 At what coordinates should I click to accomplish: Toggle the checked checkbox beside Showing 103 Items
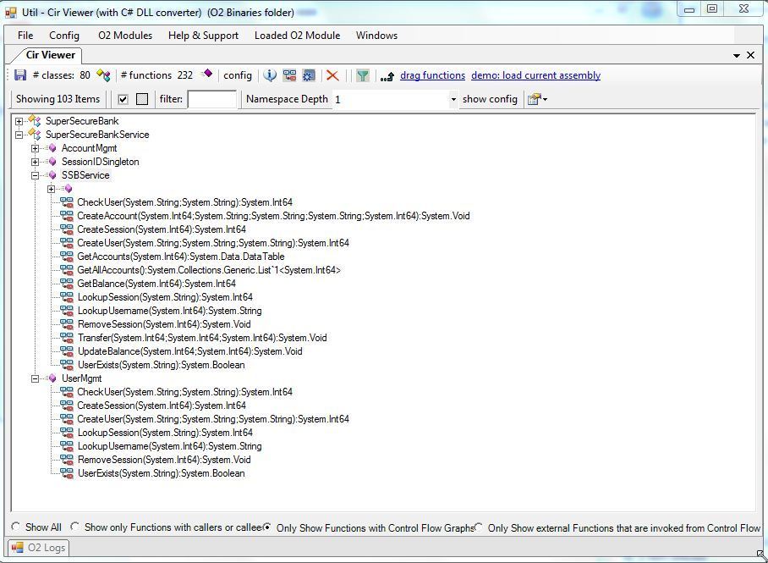pyautogui.click(x=123, y=99)
